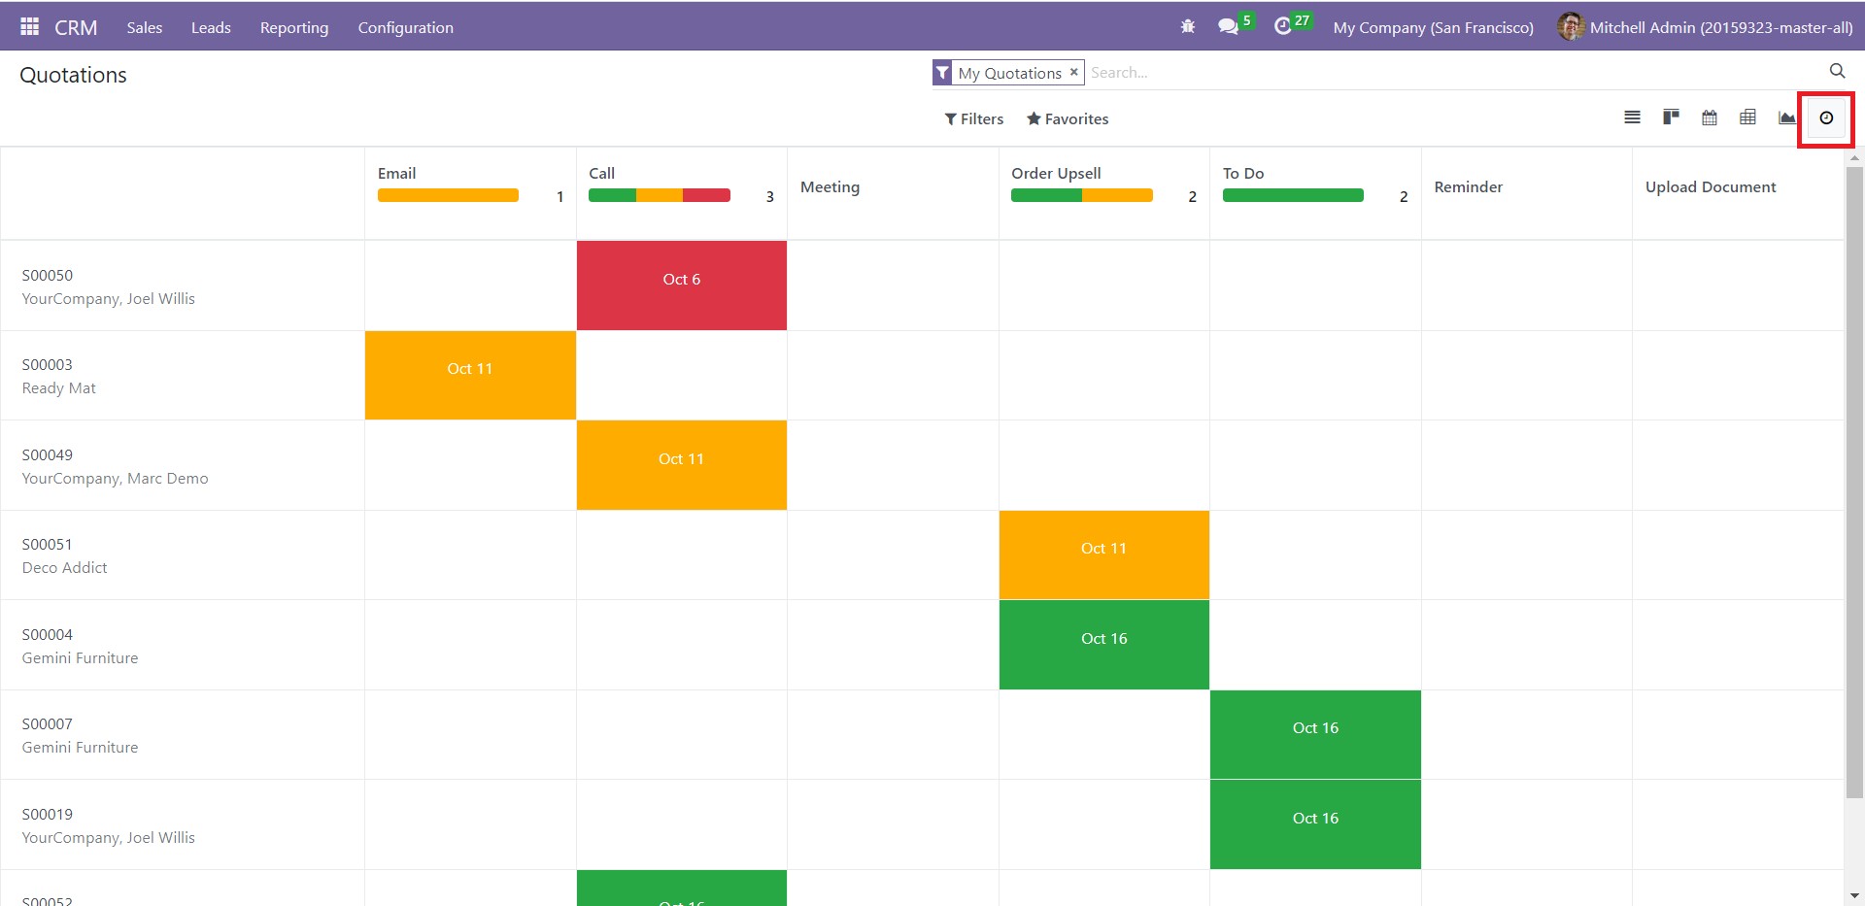1865x906 pixels.
Task: Switch to graph view icon
Action: (x=1786, y=117)
